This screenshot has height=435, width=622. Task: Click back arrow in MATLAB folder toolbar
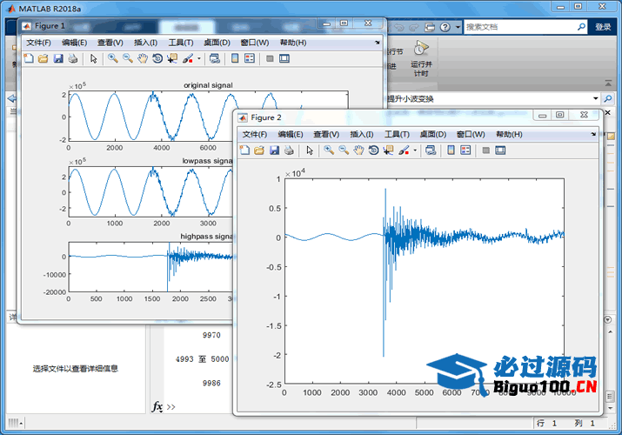click(x=12, y=98)
